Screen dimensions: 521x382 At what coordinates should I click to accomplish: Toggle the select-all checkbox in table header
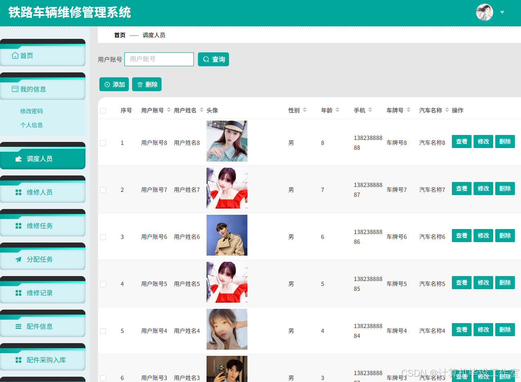tap(103, 111)
